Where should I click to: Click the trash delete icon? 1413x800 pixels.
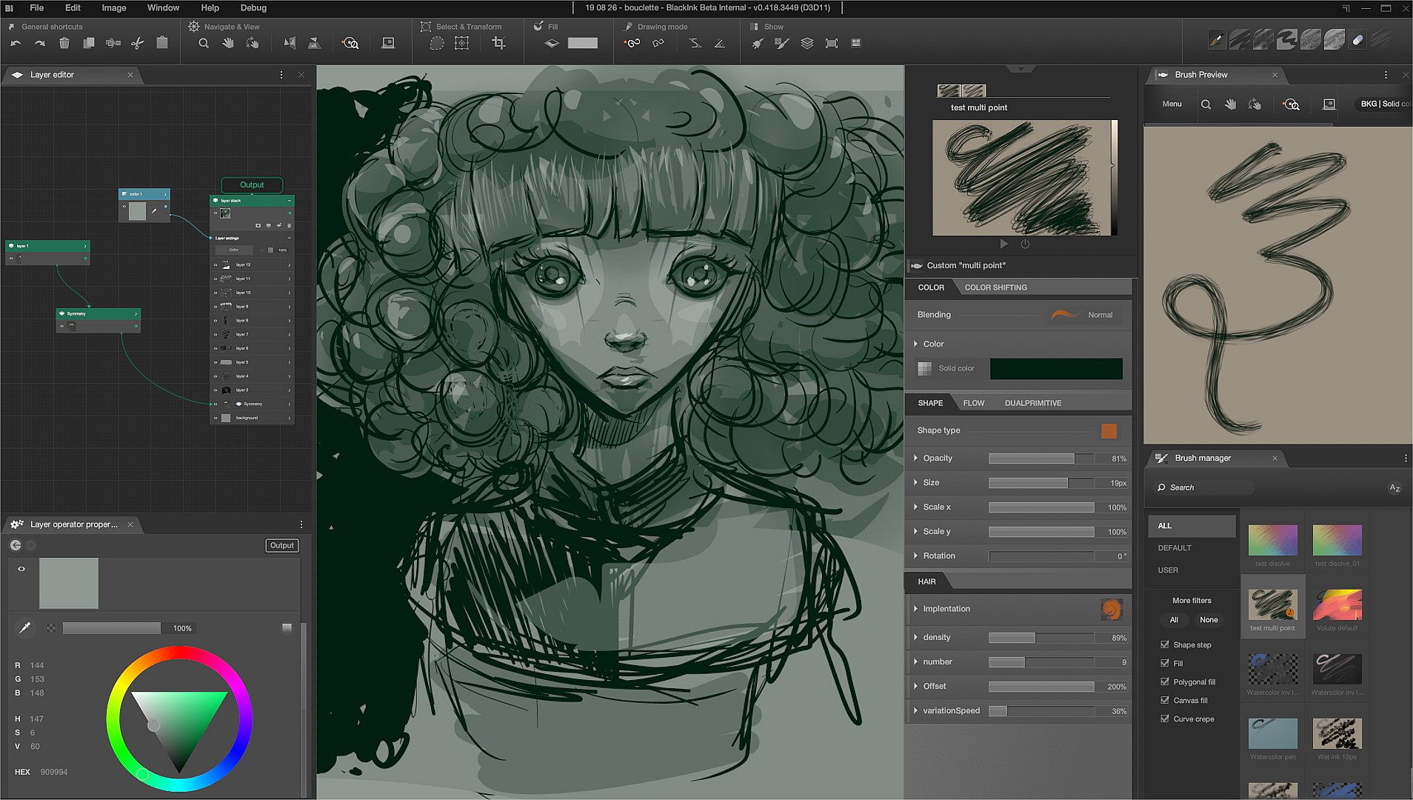click(64, 44)
